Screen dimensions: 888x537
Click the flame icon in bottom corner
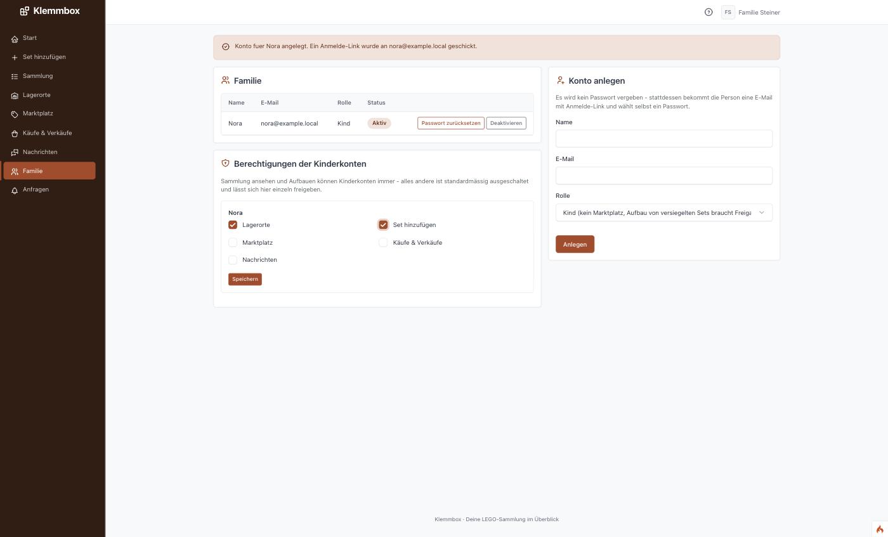point(880,529)
